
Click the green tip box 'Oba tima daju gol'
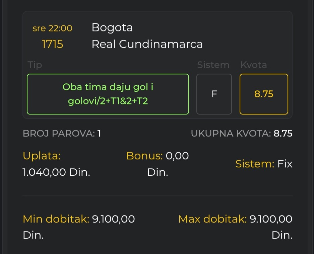108,94
